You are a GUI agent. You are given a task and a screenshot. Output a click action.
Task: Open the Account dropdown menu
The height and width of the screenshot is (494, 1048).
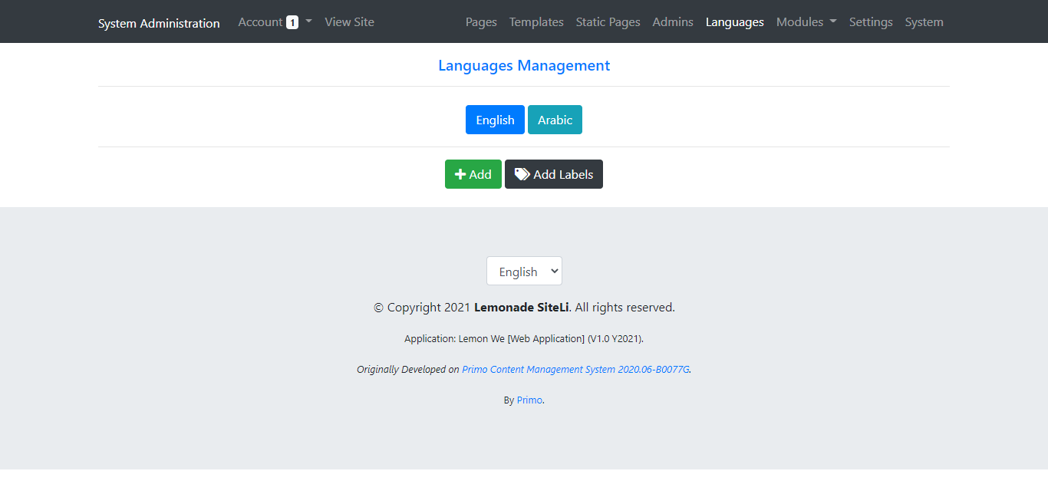275,21
